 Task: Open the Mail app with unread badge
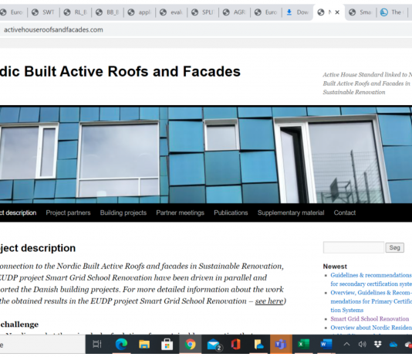214,345
